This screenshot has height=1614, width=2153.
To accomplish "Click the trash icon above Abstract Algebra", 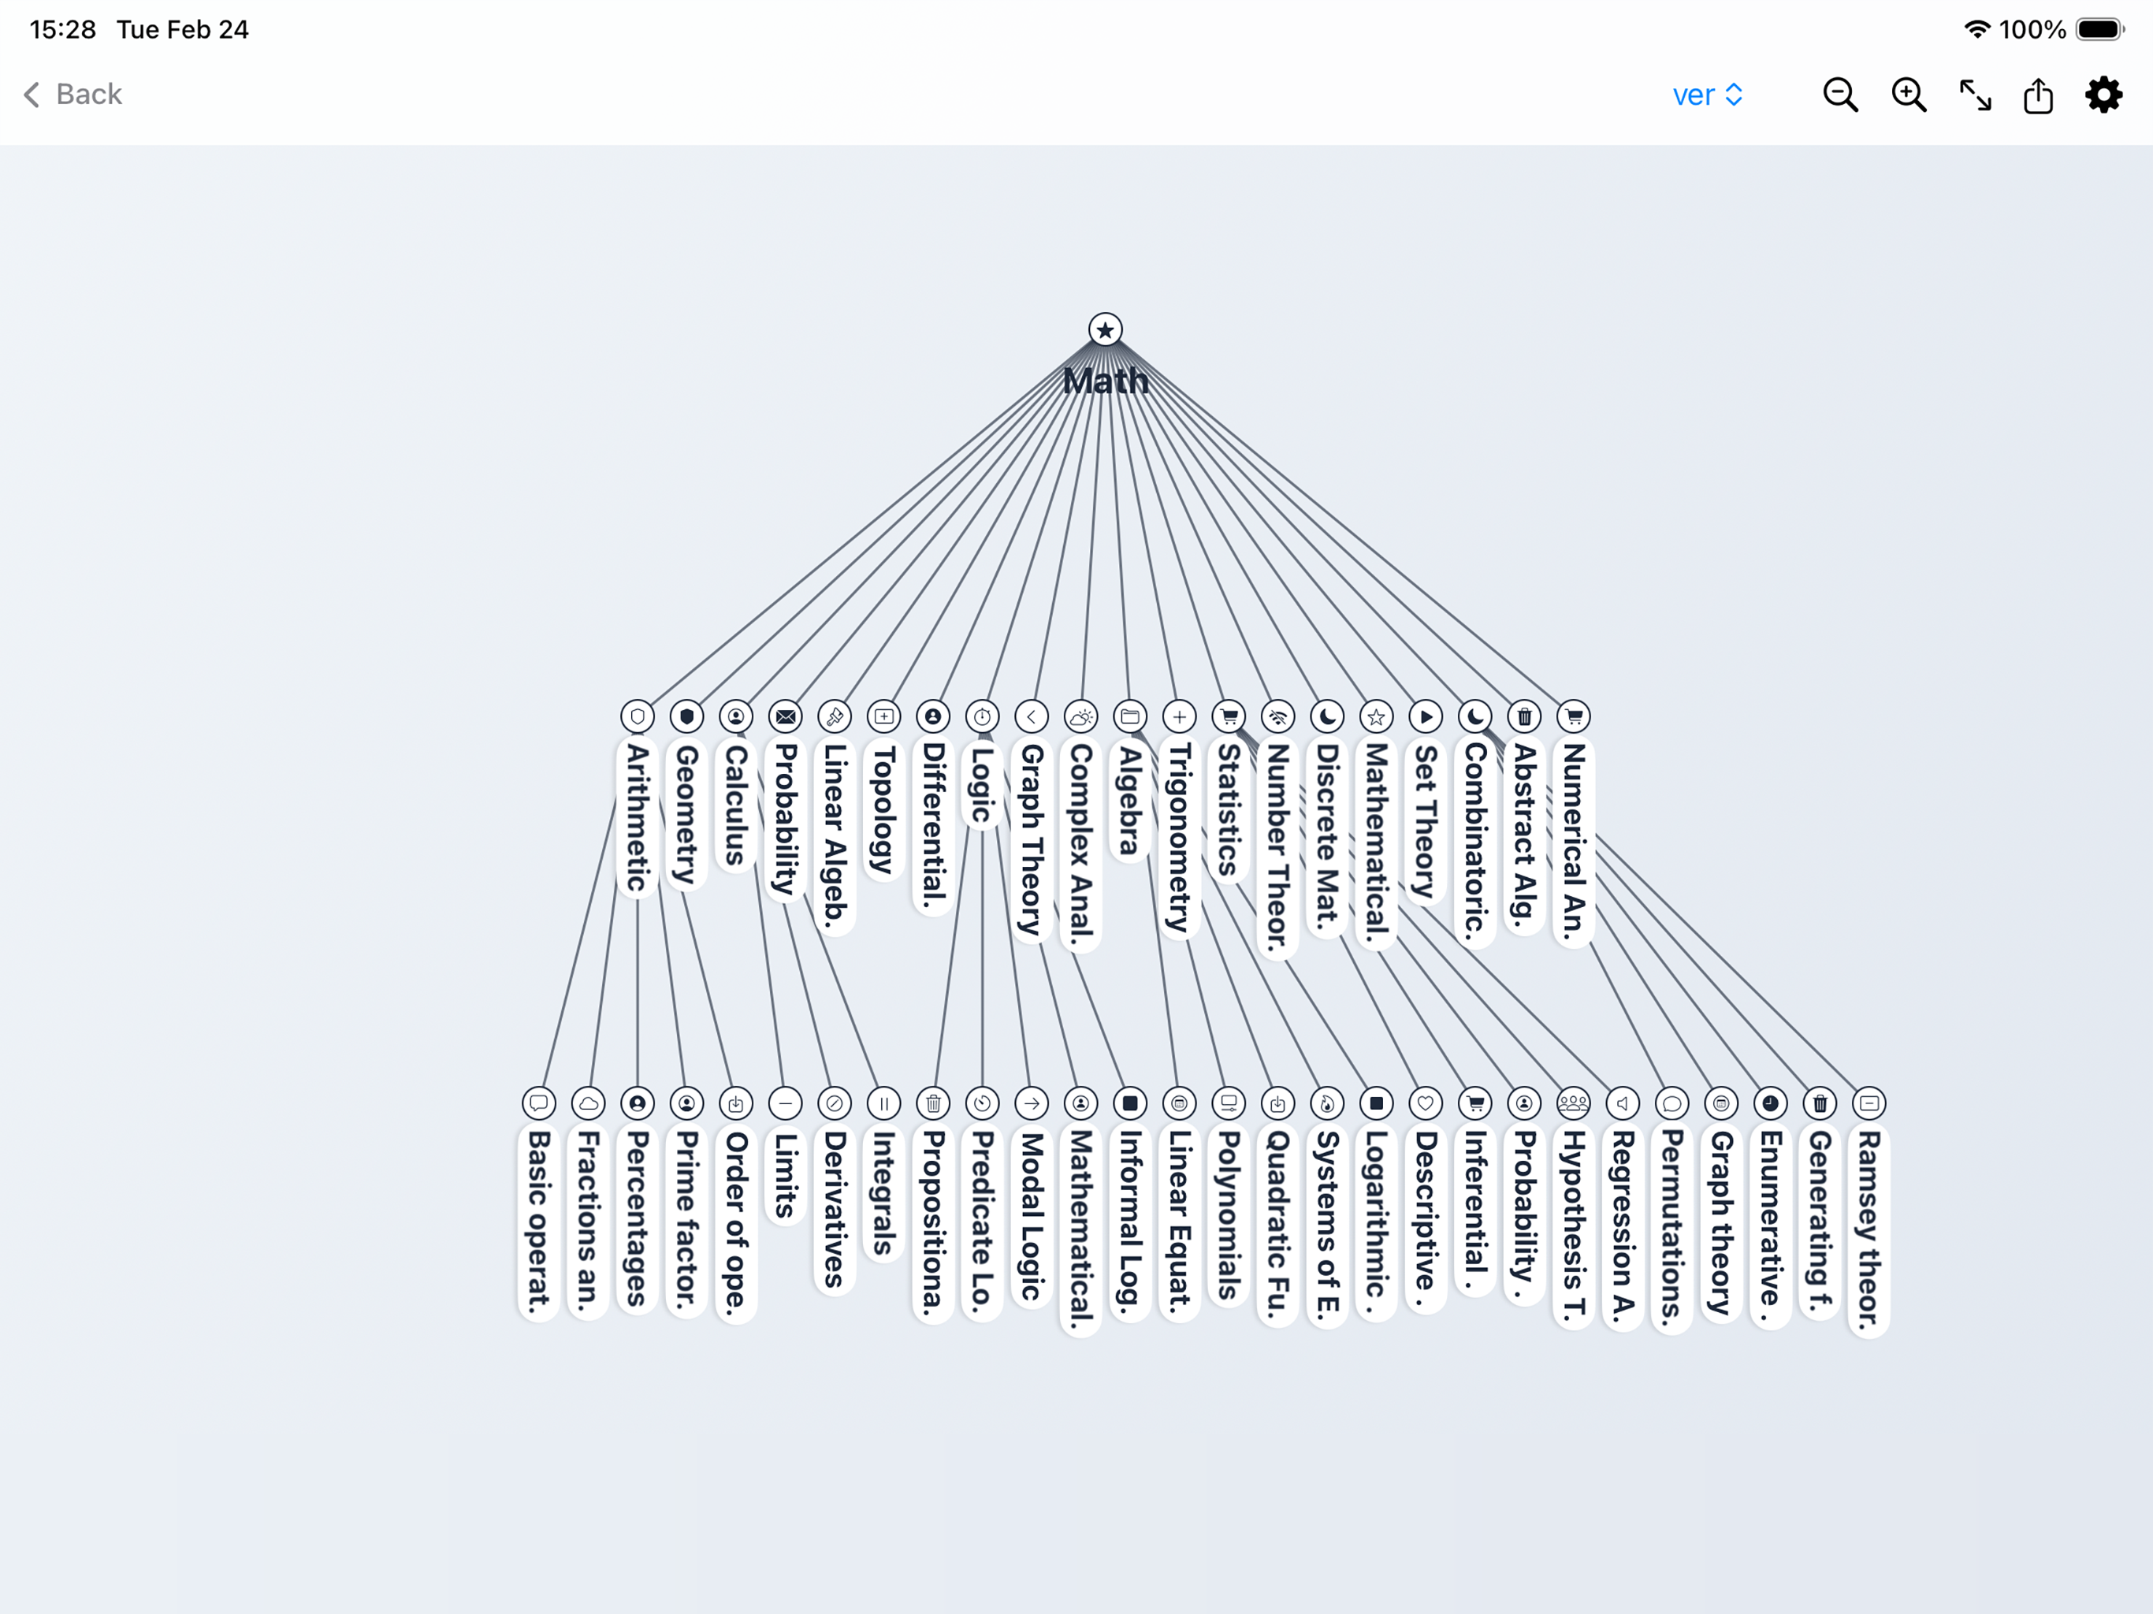I will [x=1524, y=716].
